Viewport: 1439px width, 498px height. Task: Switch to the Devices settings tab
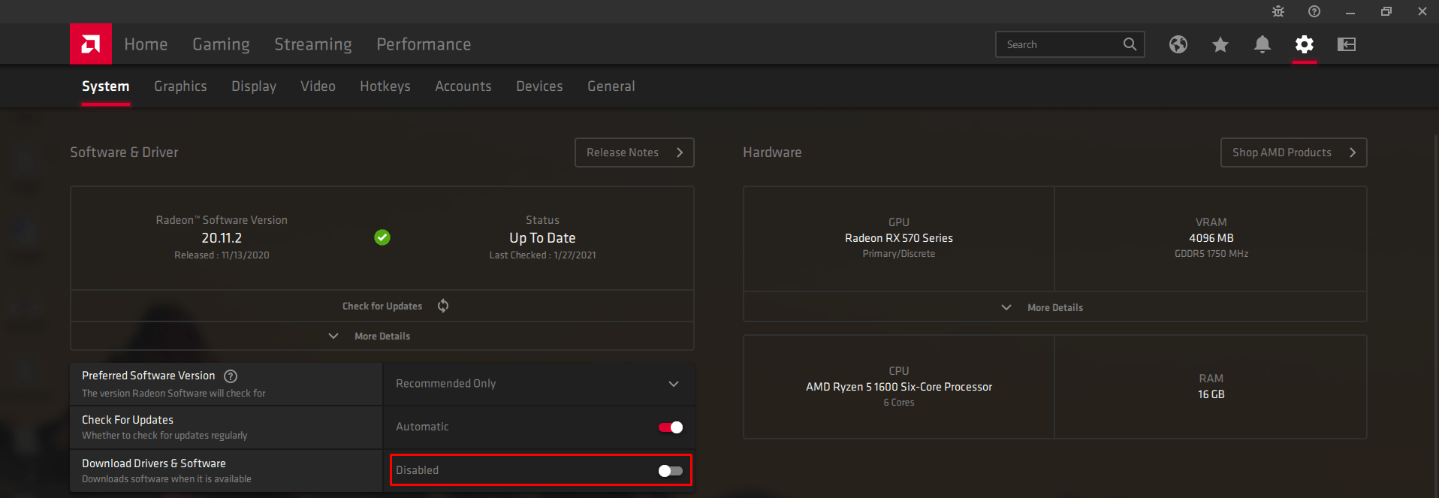pyautogui.click(x=539, y=86)
